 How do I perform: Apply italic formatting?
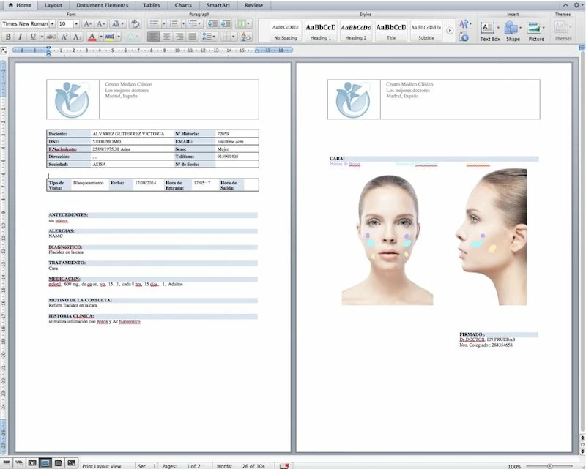pos(19,34)
